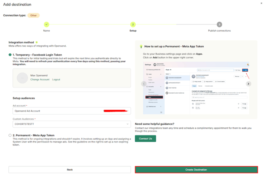The width and height of the screenshot is (266, 175).
Task: Click the Create Destination button
Action: pos(196,170)
